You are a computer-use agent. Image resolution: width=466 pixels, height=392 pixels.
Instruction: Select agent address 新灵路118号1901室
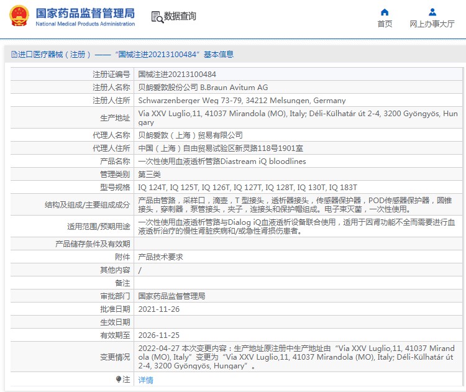pos(221,148)
